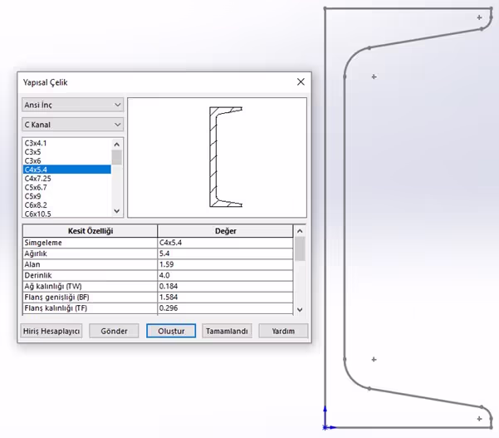Image resolution: width=499 pixels, height=438 pixels.
Task: Click the BF value 1.584 cell
Action: (x=225, y=298)
